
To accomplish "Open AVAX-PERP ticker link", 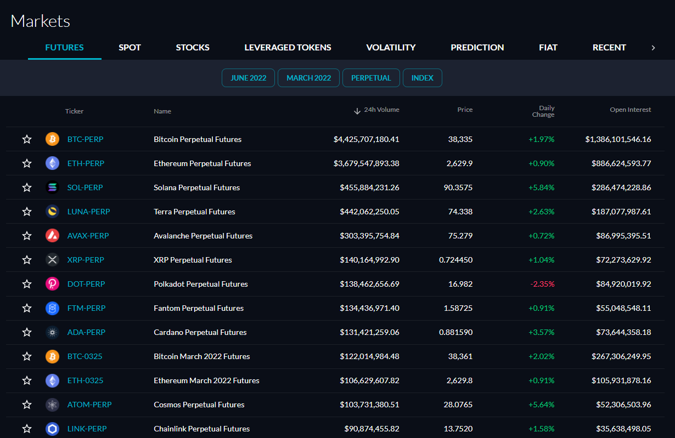I will pos(88,236).
